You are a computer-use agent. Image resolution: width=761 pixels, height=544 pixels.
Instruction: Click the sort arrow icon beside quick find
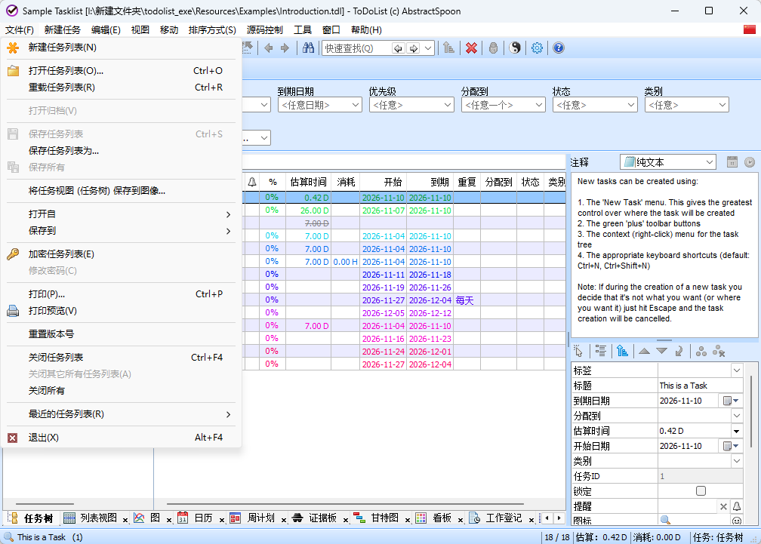pyautogui.click(x=448, y=48)
